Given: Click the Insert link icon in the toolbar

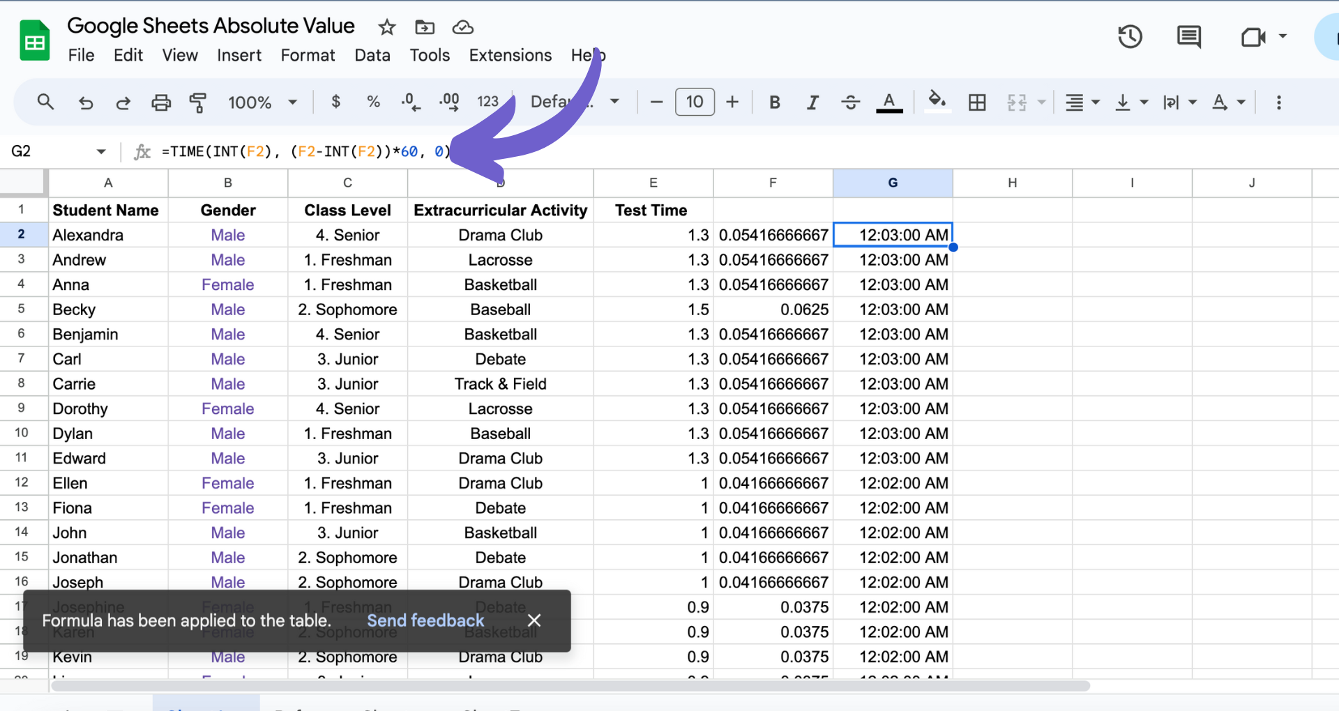Looking at the screenshot, I should coord(1279,102).
